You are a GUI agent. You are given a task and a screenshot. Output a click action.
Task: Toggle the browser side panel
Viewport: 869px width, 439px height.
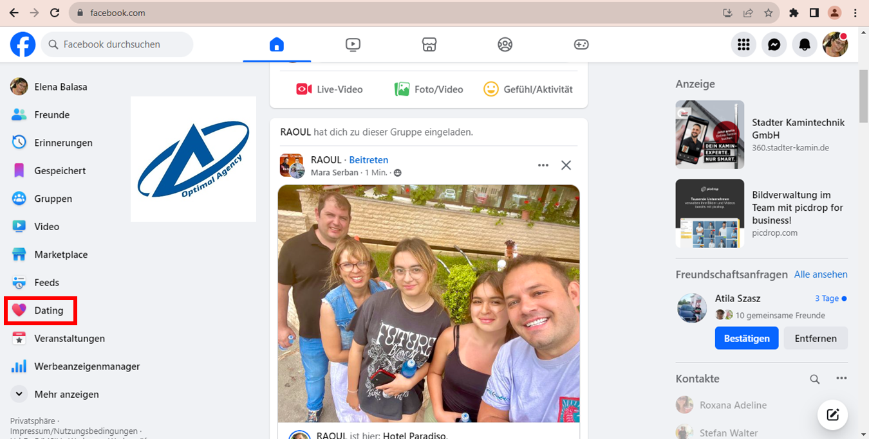click(x=814, y=13)
